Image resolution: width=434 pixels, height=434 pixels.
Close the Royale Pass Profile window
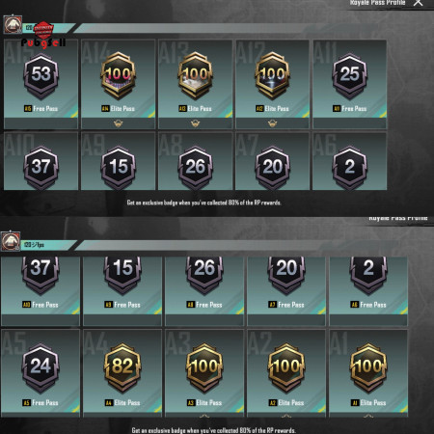point(418,3)
